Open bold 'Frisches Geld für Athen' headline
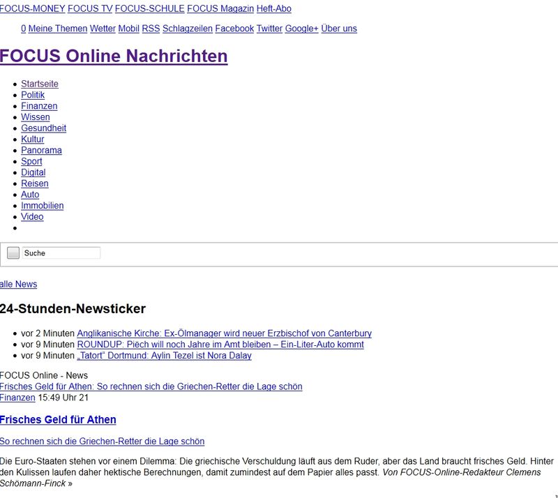Screen dimensions: 558x498 click(58, 419)
